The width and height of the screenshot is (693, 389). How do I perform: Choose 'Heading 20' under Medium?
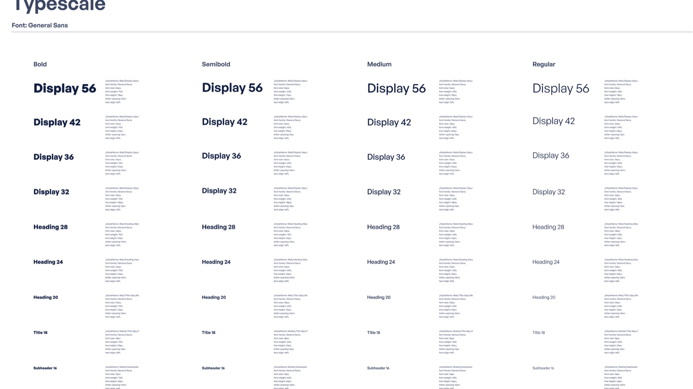[x=379, y=298]
